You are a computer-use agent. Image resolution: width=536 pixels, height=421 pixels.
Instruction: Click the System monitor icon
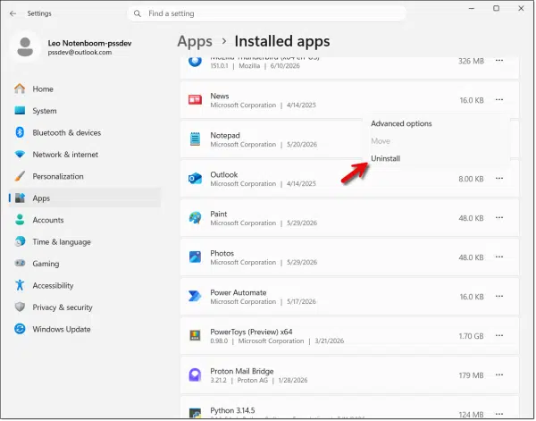pyautogui.click(x=20, y=111)
